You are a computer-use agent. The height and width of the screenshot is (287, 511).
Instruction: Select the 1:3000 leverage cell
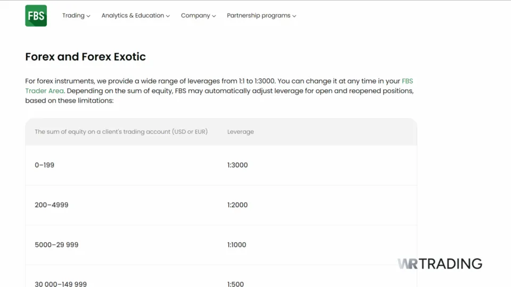[x=237, y=165]
